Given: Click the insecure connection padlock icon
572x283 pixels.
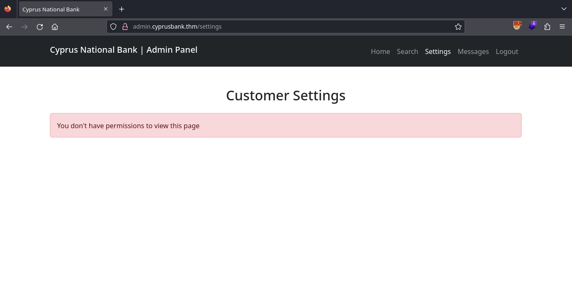Looking at the screenshot, I should [125, 27].
